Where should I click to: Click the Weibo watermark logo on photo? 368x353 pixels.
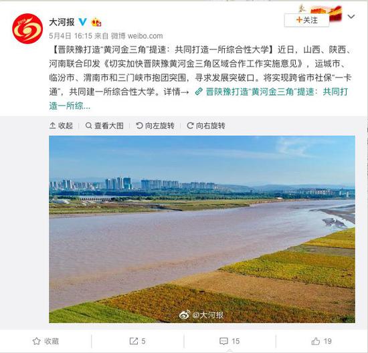point(185,315)
